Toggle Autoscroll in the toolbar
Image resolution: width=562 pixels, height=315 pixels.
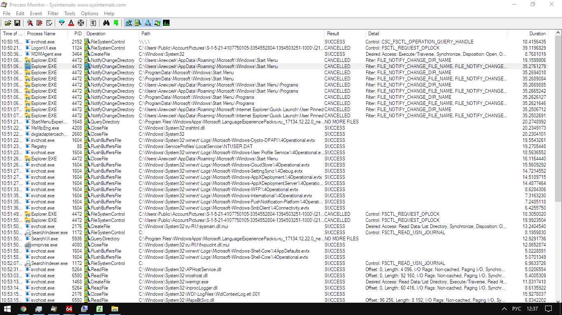39,23
